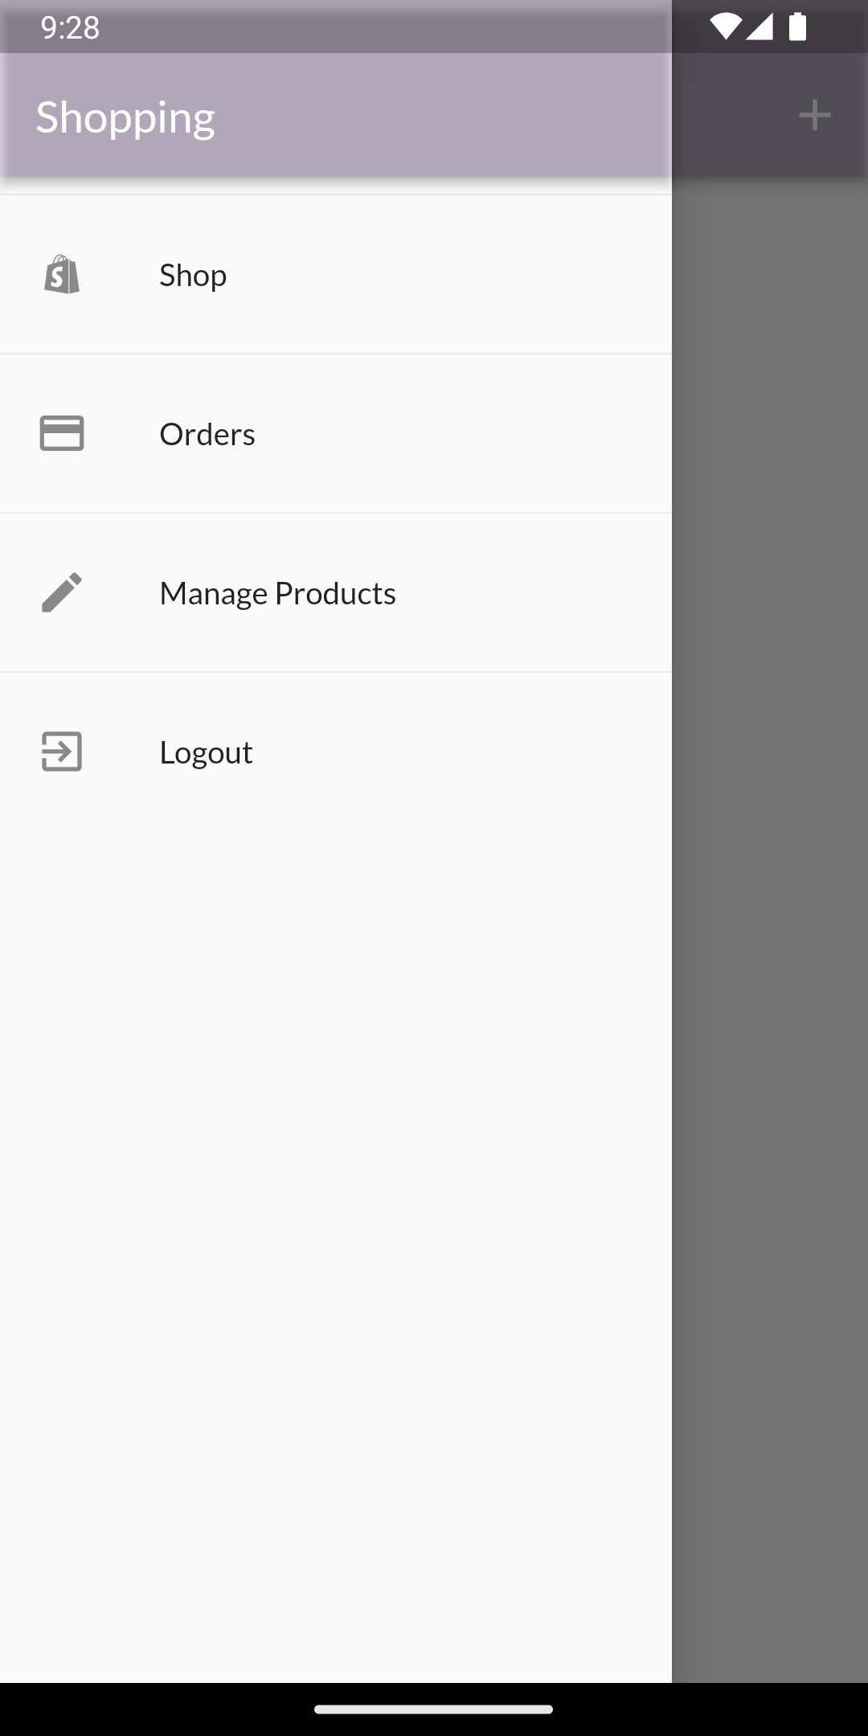The height and width of the screenshot is (1736, 868).
Task: Click the Wi-Fi icon in the status bar
Action: point(724,27)
